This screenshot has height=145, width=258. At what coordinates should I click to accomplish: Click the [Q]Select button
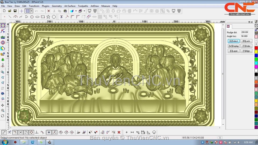click(x=234, y=41)
